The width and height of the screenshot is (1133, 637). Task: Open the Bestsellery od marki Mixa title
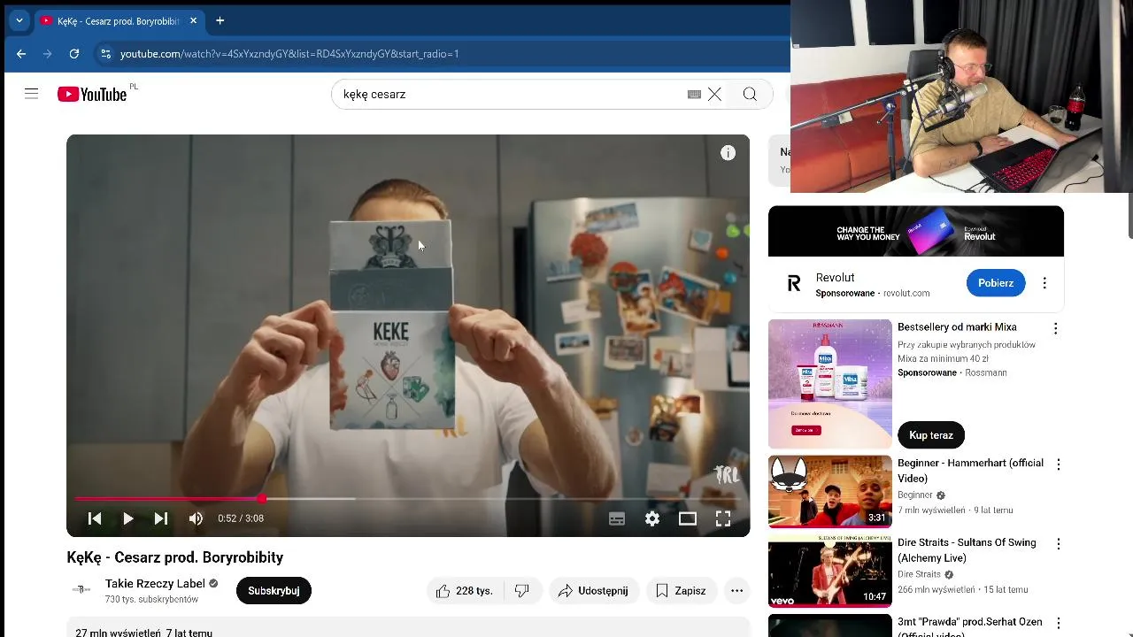(x=957, y=327)
